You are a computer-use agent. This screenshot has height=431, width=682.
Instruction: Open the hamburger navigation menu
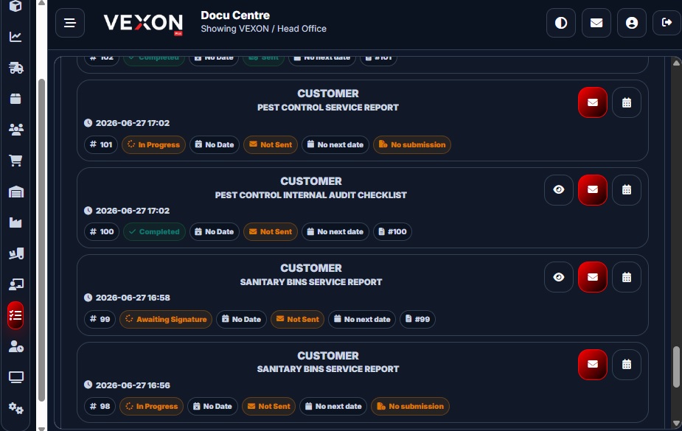tap(69, 23)
